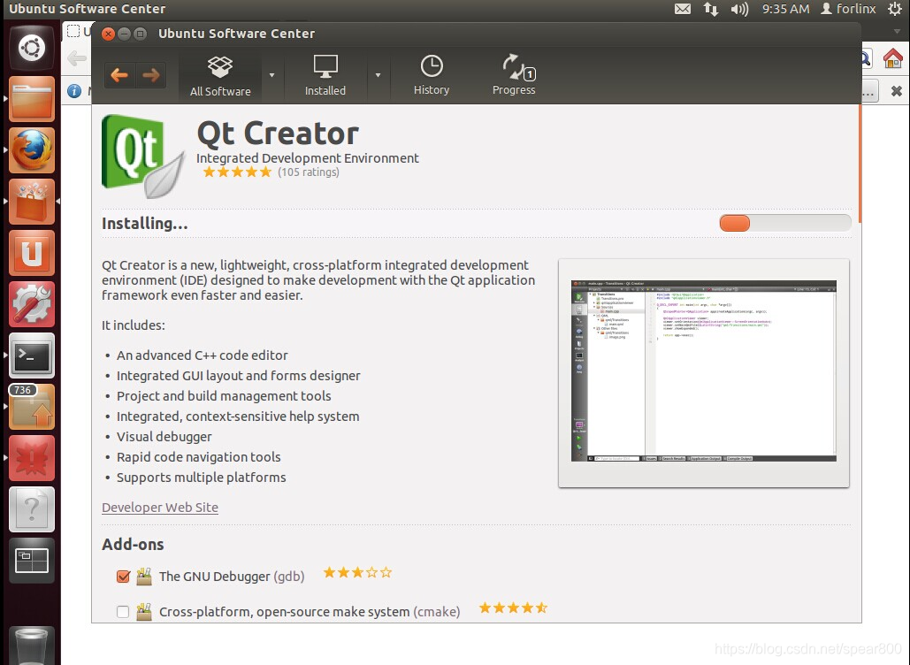Open the mail envelope indicator
This screenshot has width=910, height=665.
point(683,9)
